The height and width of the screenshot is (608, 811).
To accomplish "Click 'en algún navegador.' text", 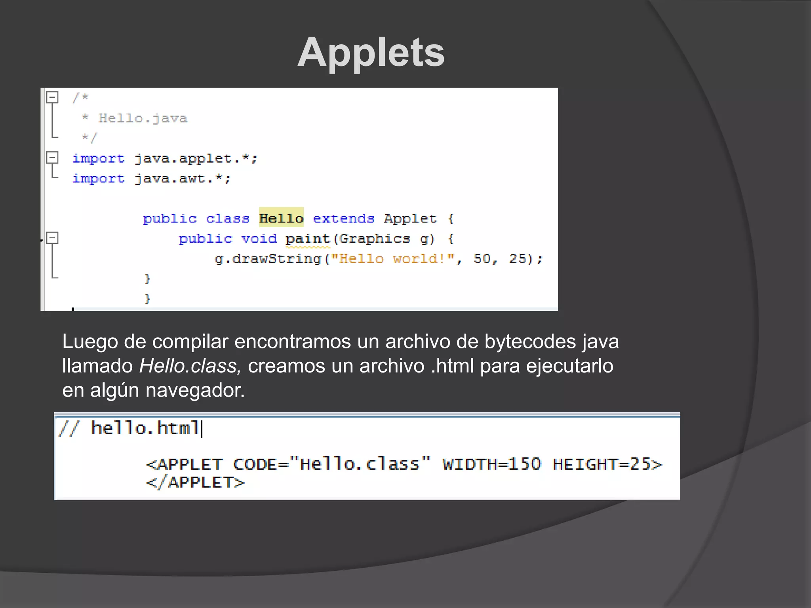I will click(154, 391).
